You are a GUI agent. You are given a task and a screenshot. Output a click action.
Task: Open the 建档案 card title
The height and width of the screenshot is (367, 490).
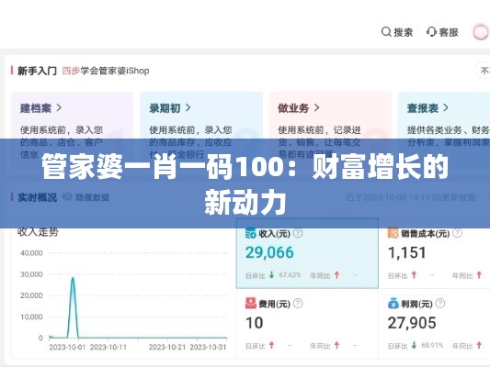tap(36, 108)
